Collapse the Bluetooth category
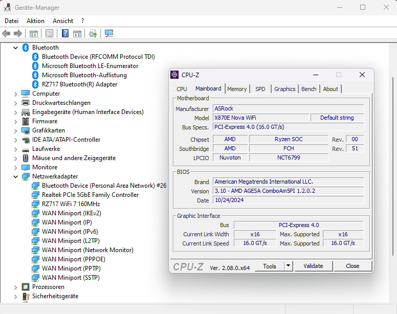Viewport: 397px width, 314px height. (15, 48)
